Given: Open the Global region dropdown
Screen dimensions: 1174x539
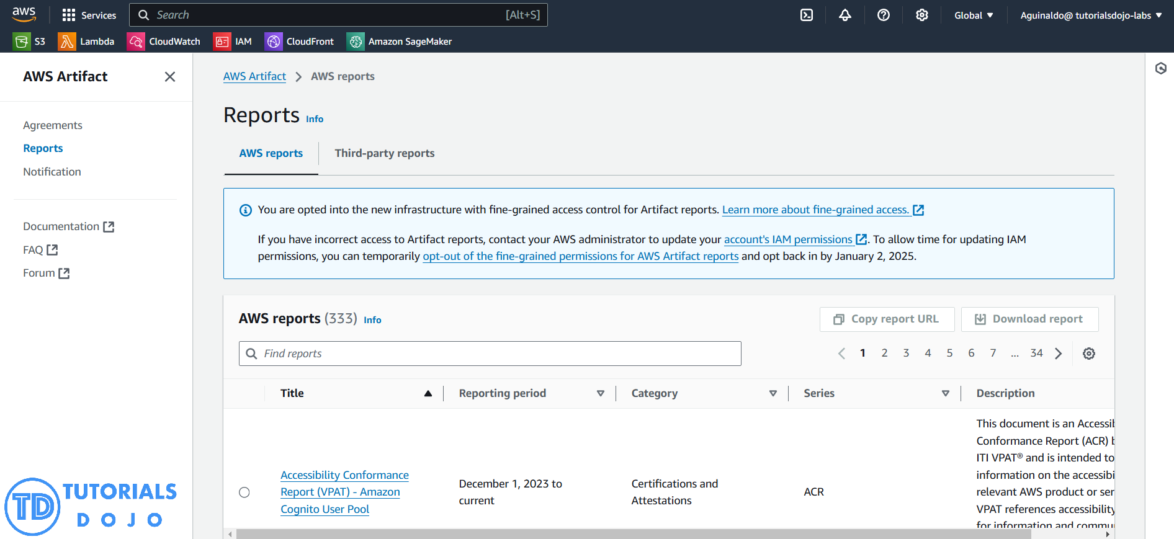Looking at the screenshot, I should coord(974,16).
